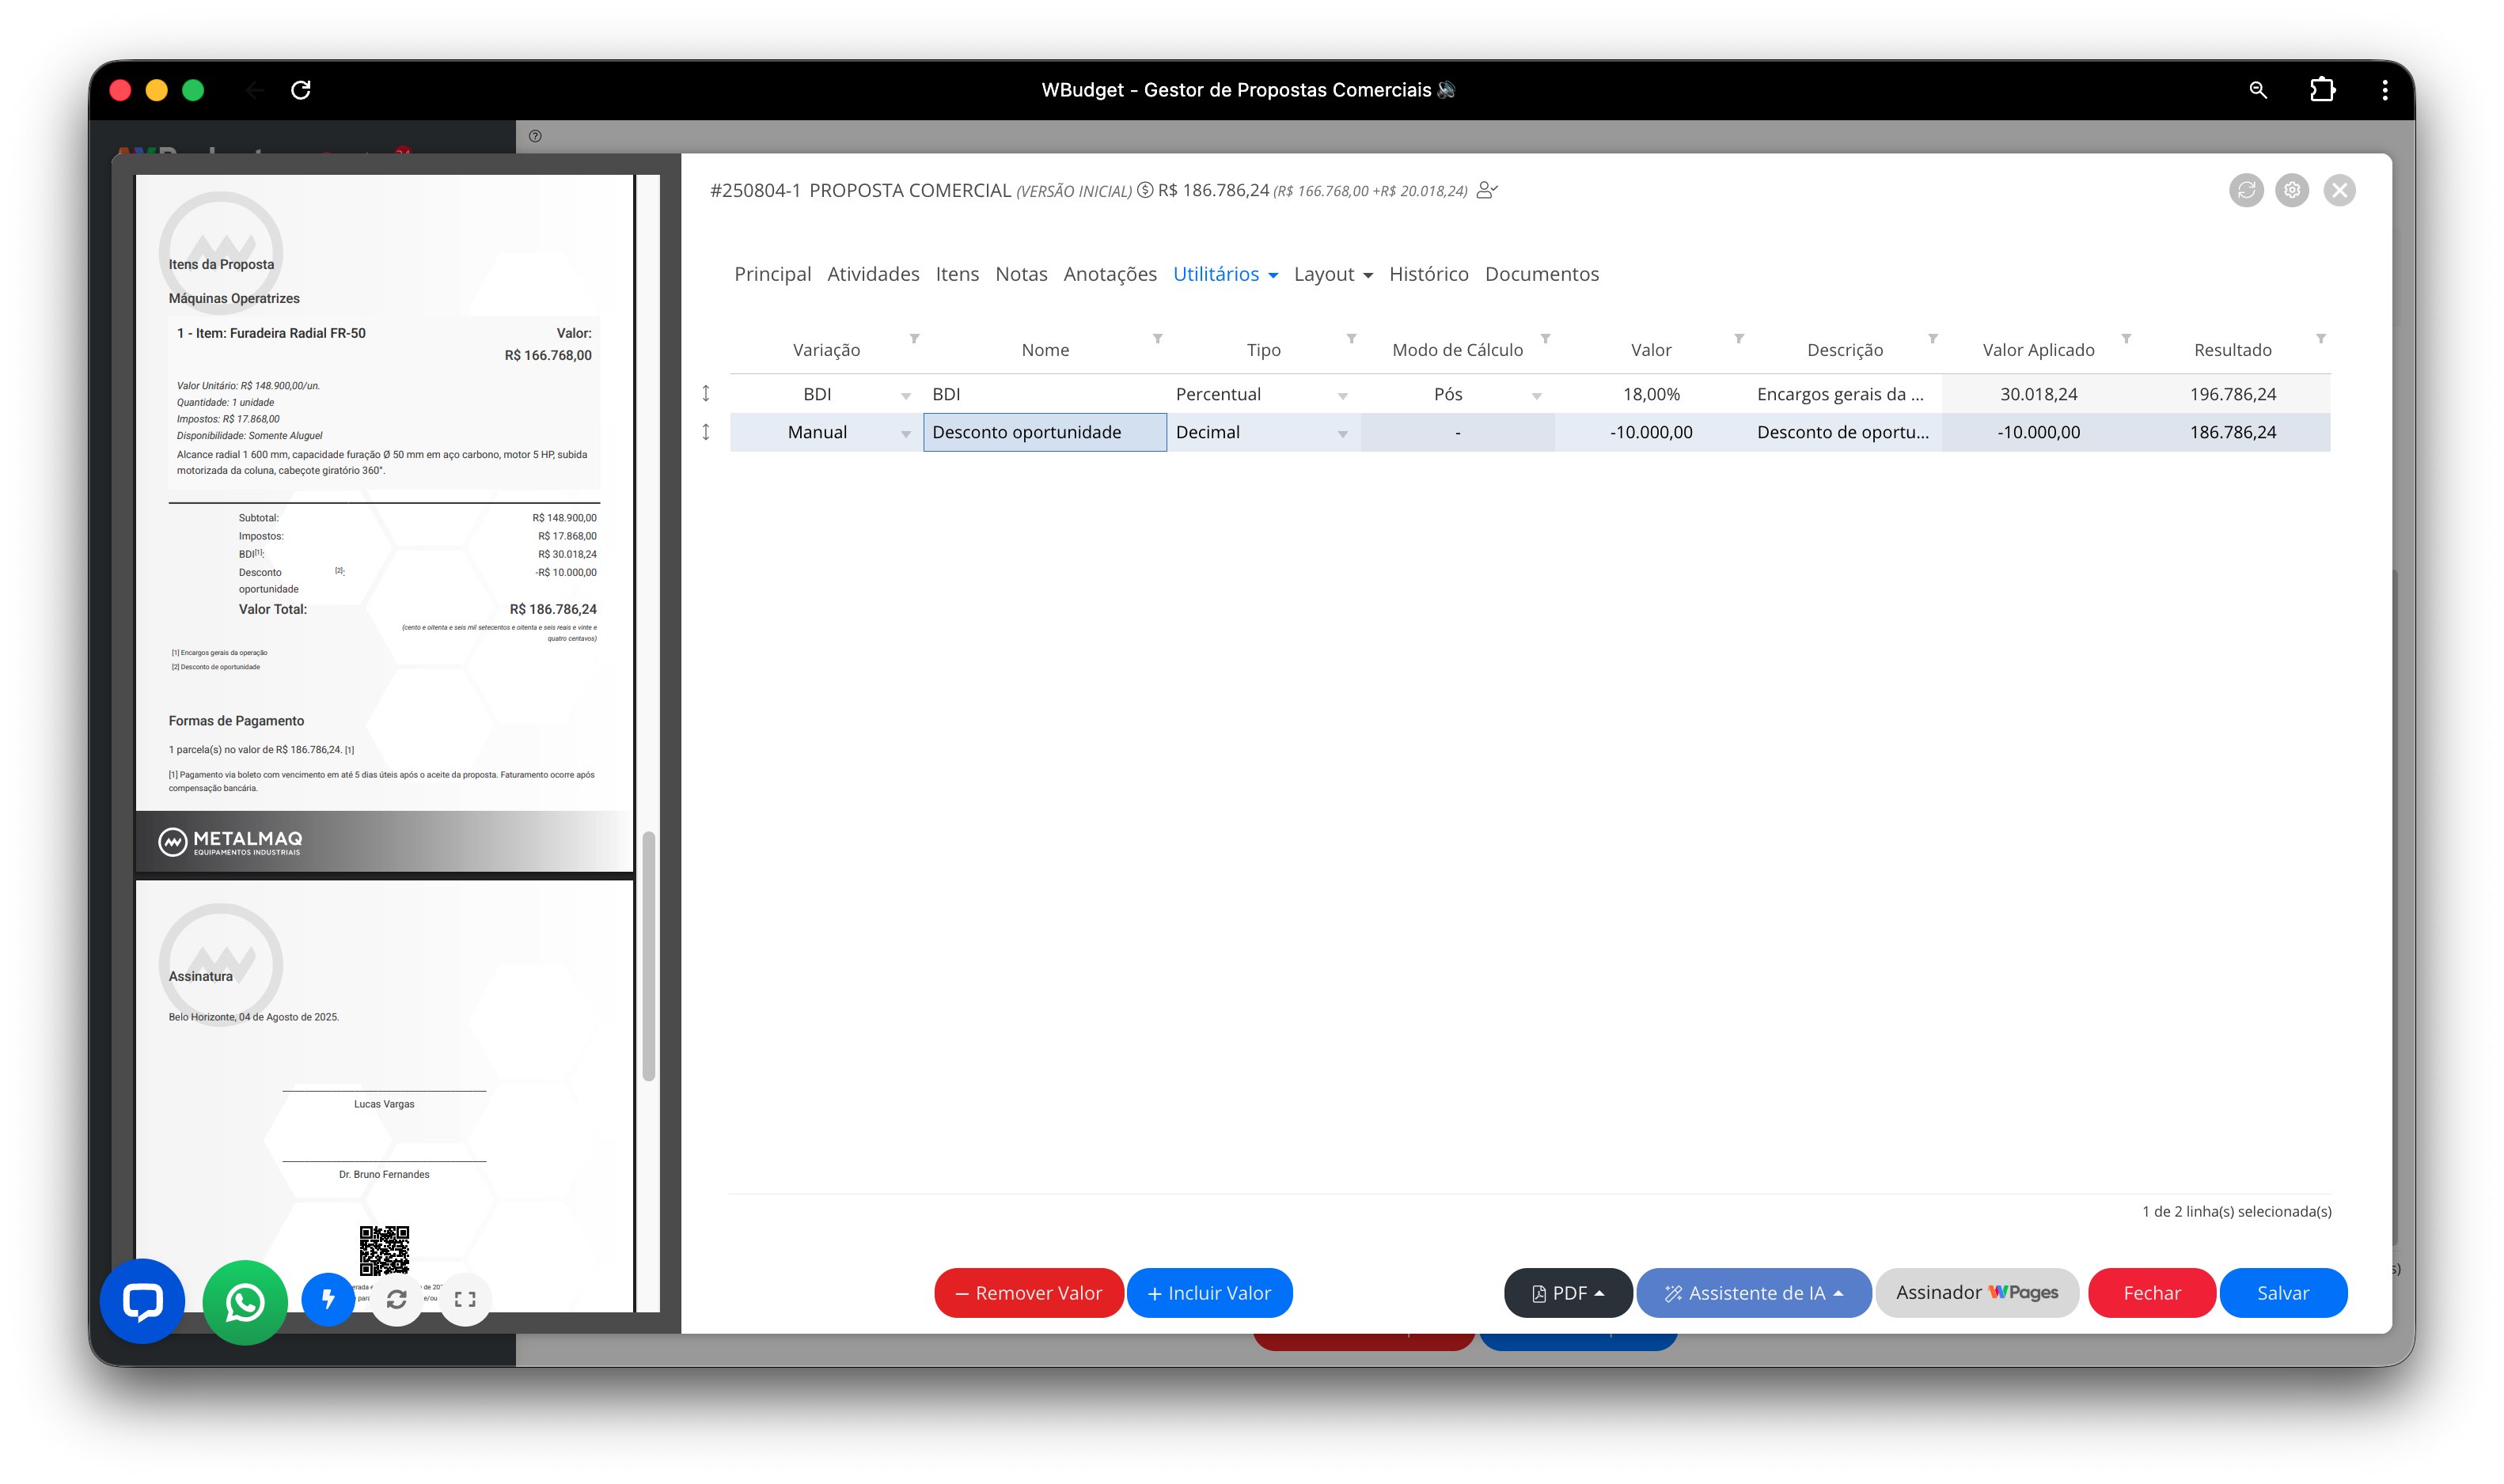Click the lightning bolt quick action icon
The image size is (2504, 1484).
[328, 1299]
